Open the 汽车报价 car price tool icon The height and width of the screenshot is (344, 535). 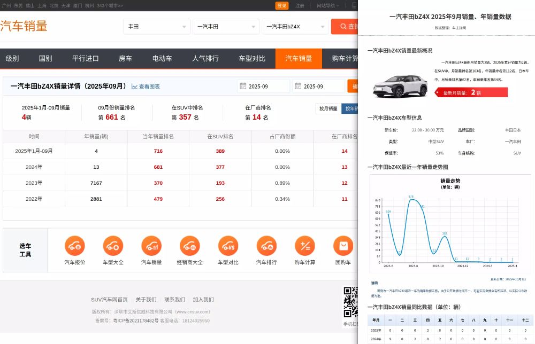75,246
